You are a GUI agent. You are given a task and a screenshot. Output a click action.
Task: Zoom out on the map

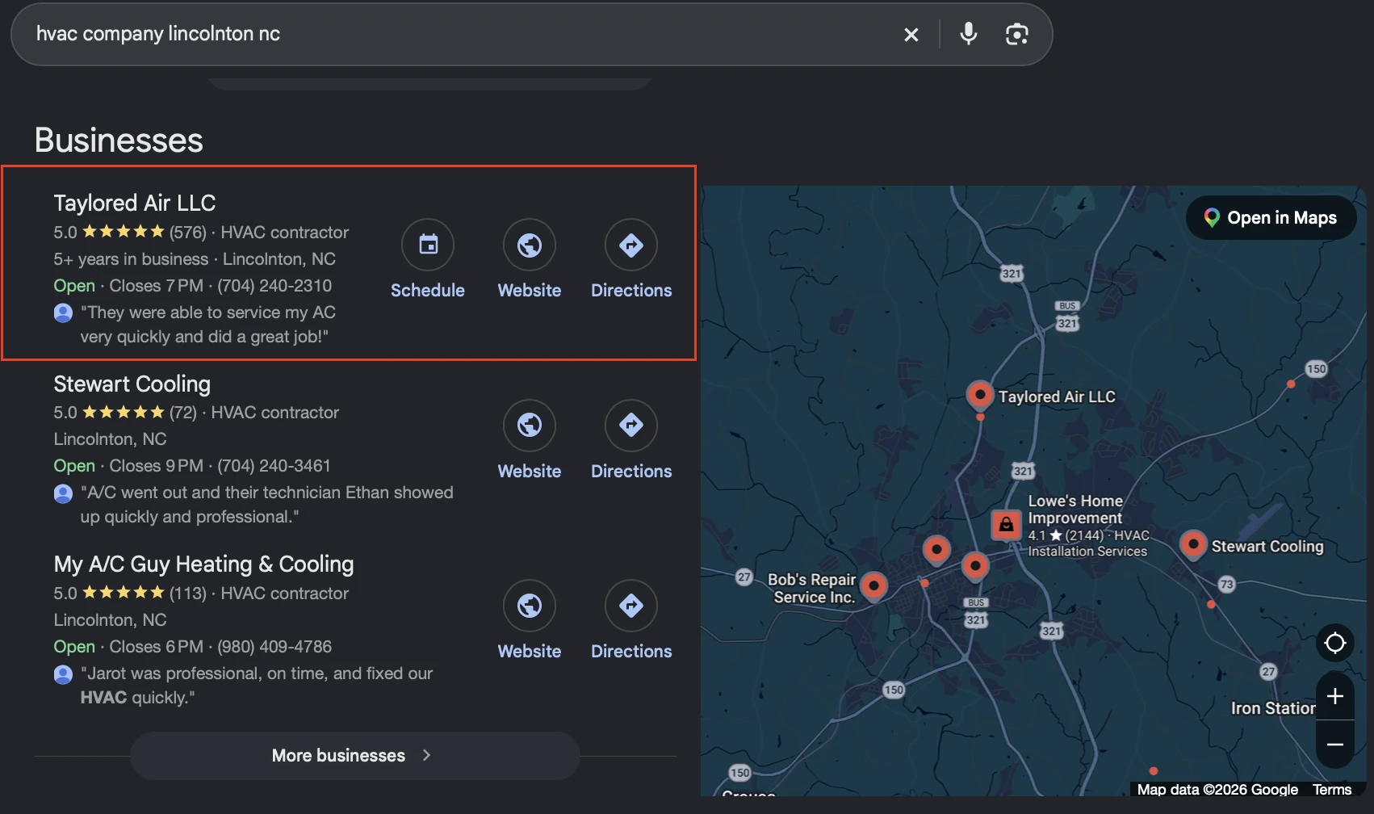[x=1335, y=744]
